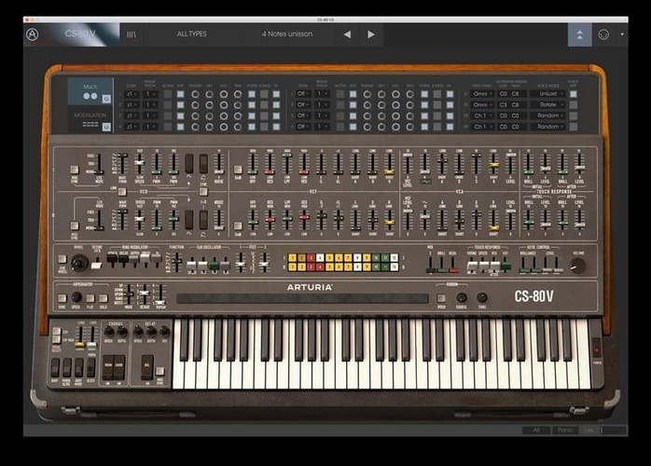Toggle the first row last checkbox in left block
This screenshot has height=466, width=651.
pos(276,94)
